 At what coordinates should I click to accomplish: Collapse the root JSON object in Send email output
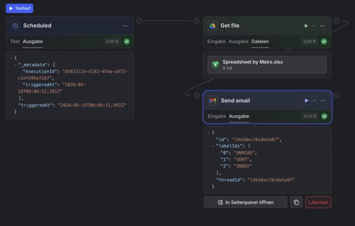coord(209,133)
